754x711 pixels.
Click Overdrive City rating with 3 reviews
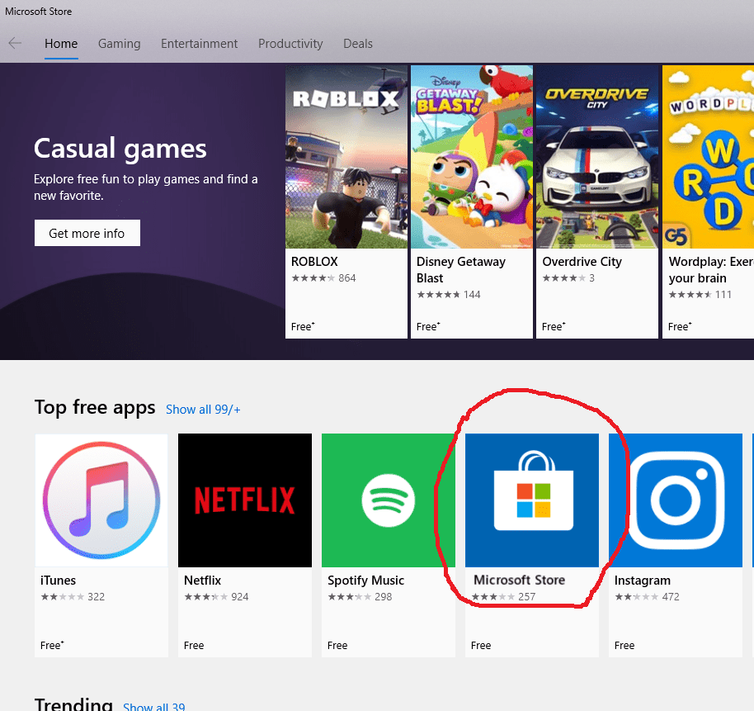568,277
